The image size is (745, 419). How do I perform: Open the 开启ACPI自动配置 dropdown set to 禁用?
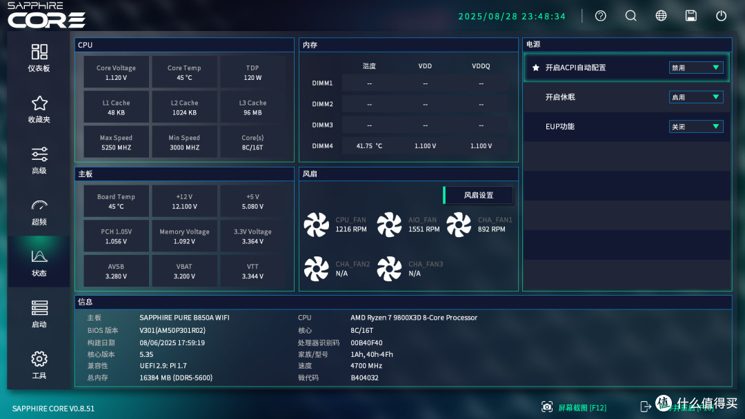coord(696,68)
